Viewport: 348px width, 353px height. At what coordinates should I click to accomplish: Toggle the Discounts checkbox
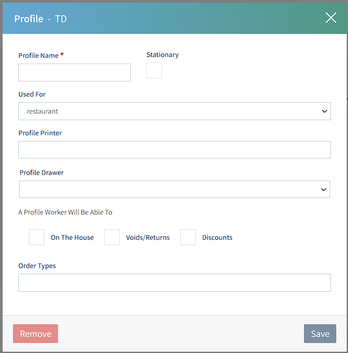[x=188, y=237]
